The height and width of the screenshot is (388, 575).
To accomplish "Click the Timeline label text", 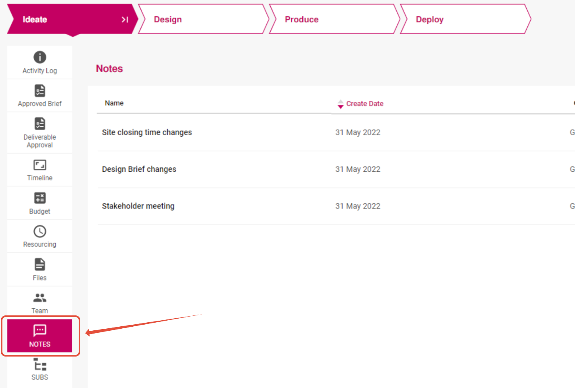I will (40, 178).
